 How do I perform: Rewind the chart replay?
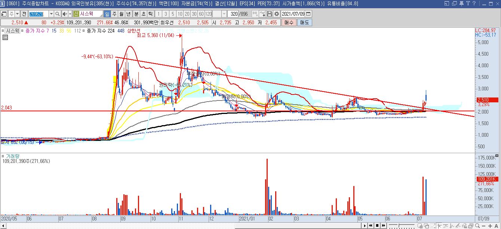pos(371,226)
